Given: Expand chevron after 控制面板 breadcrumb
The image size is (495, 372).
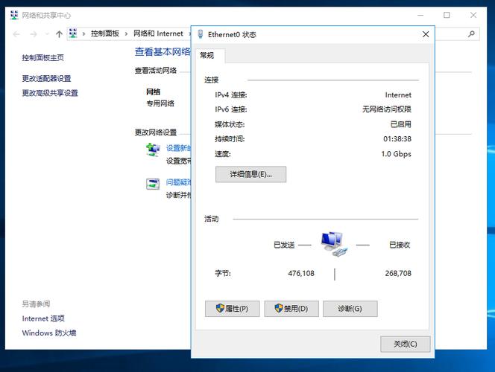Looking at the screenshot, I should pyautogui.click(x=126, y=33).
